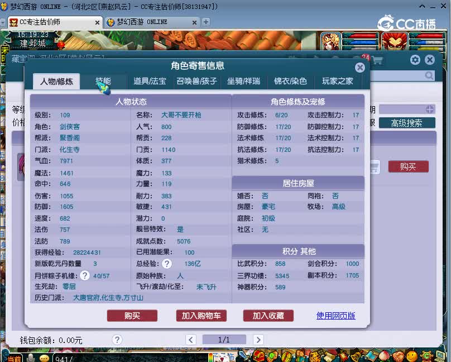Open the treasure chest icon in bottom toolbar
This screenshot has width=451, height=362.
coord(259,356)
